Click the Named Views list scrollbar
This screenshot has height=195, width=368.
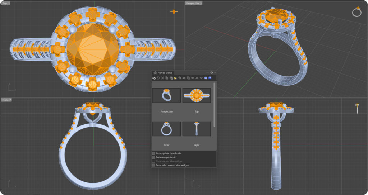215,104
